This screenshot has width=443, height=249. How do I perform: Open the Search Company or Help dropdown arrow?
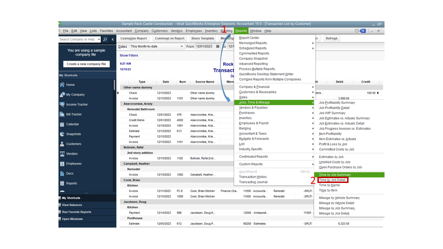tap(98, 39)
